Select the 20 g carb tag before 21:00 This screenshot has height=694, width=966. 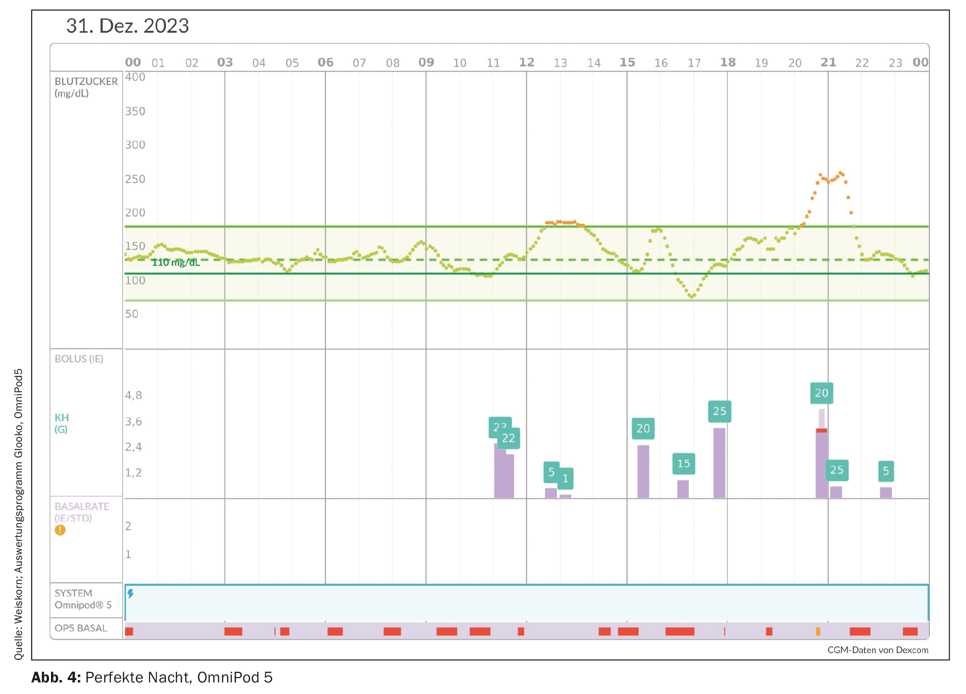821,393
